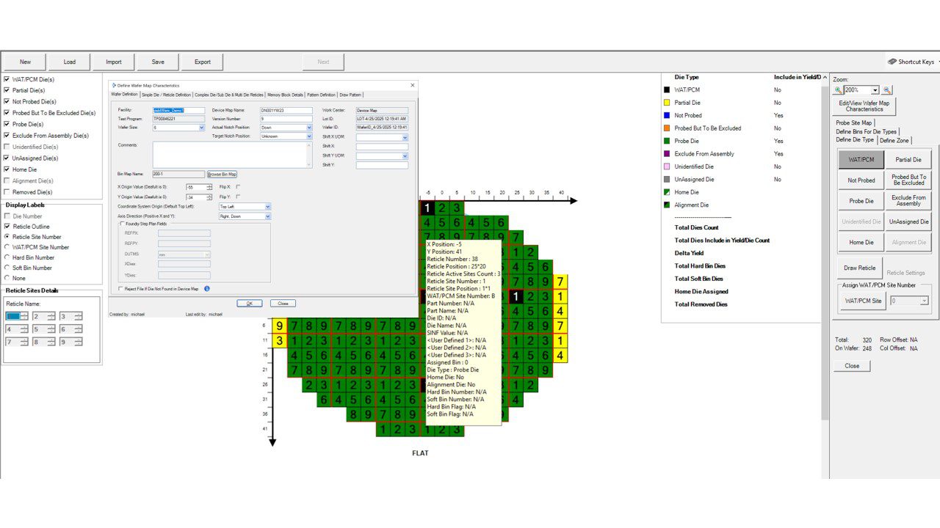Open the Coordinate System Origin dropdown
Viewport: 940px width, 528px height.
[x=267, y=207]
